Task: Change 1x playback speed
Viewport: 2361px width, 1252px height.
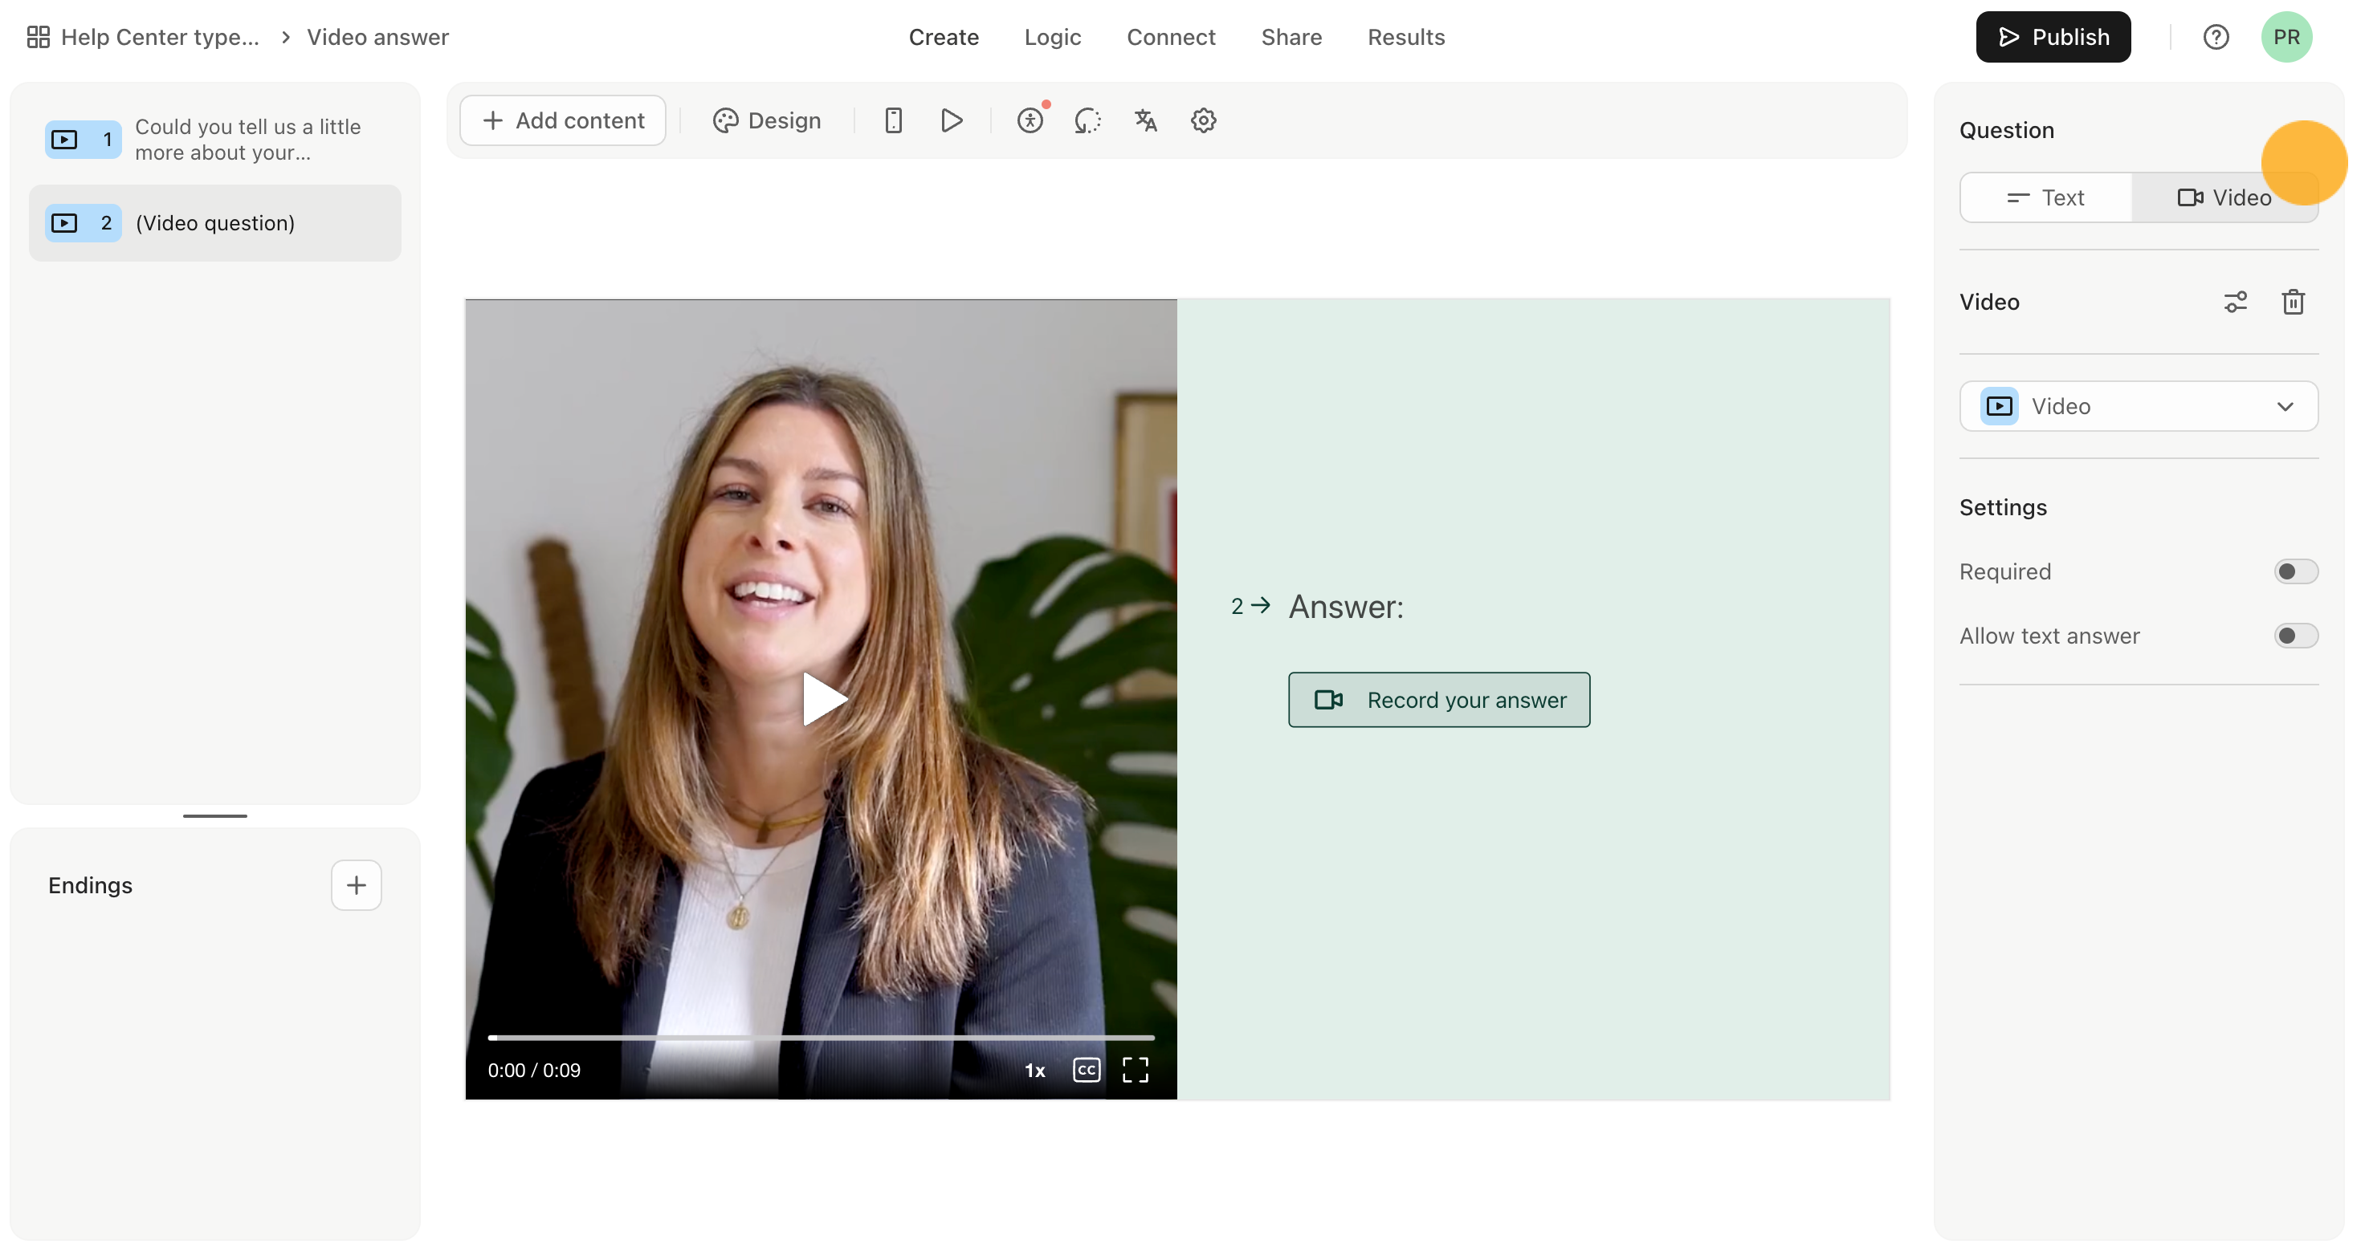Action: tap(1035, 1070)
